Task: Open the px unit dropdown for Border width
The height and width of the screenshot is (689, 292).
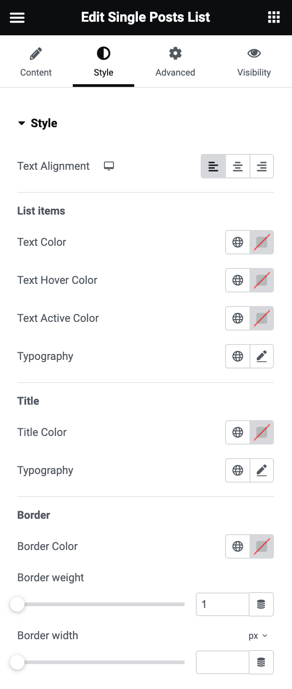Action: coord(258,636)
